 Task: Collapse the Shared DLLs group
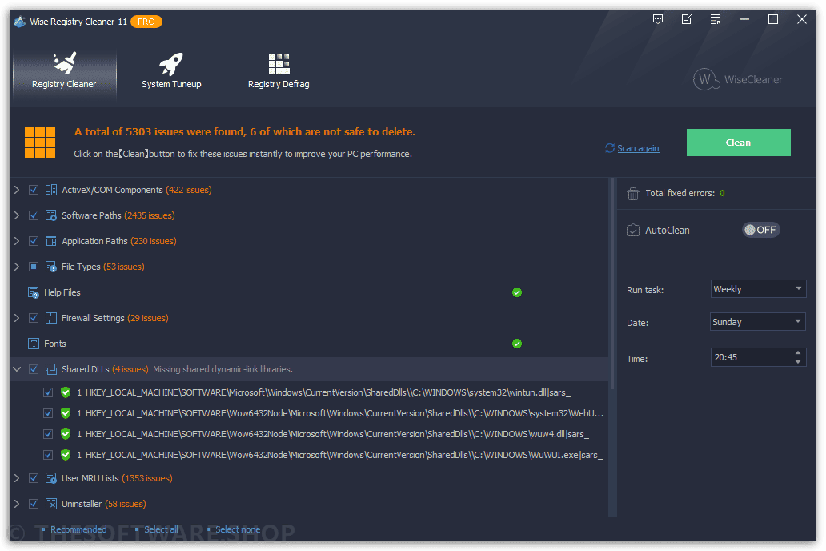(17, 369)
